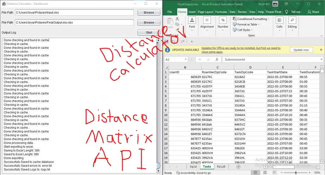
Task: Switch to Normal view icon in status bar
Action: (255, 172)
